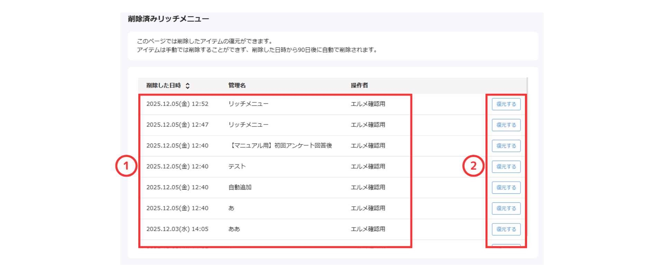Click the 2025.12.05(金) 12:52 date cell
The height and width of the screenshot is (270, 664).
pos(177,104)
